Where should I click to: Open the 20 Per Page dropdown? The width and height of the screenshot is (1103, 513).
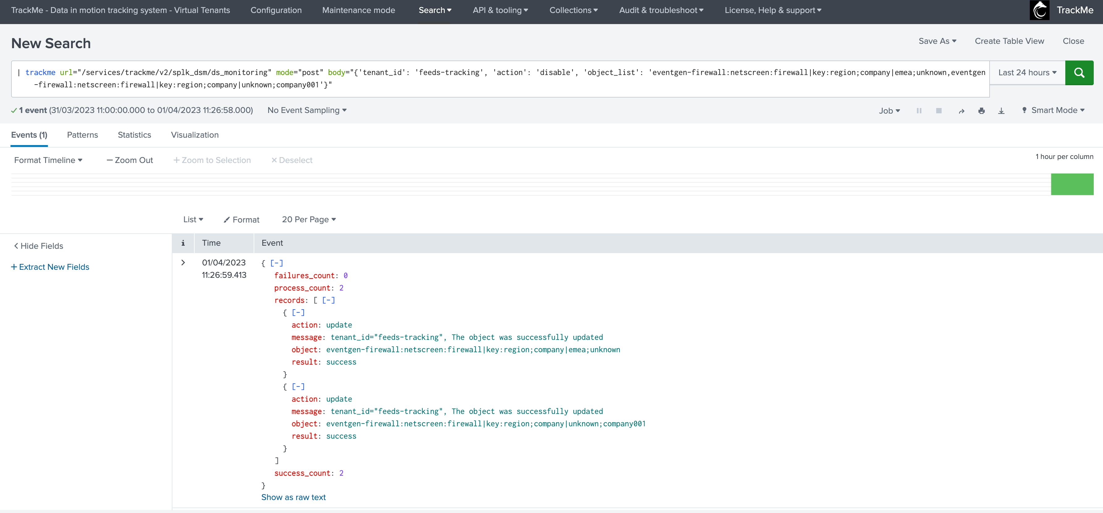(x=309, y=219)
